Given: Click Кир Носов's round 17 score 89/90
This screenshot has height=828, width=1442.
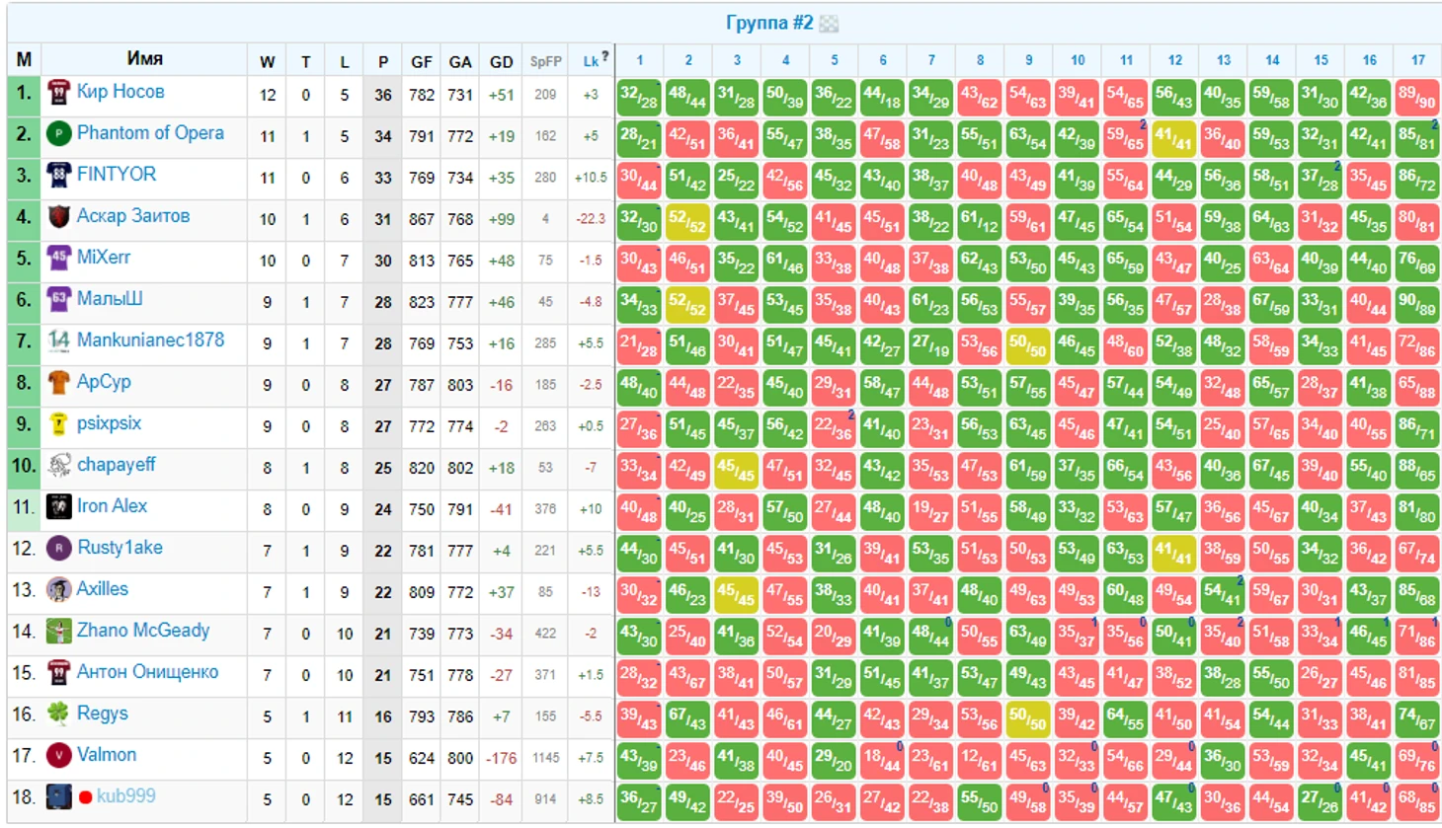Looking at the screenshot, I should [1417, 99].
